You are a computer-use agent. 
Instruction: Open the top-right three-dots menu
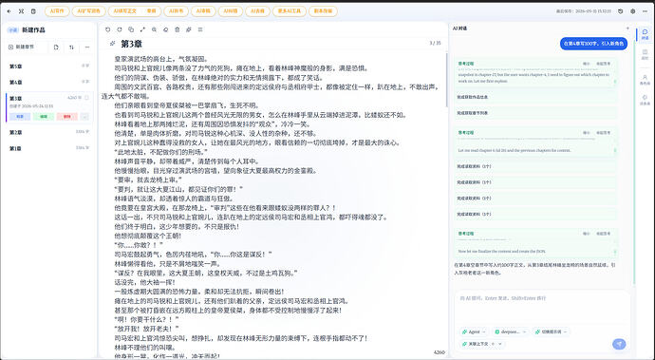645,11
